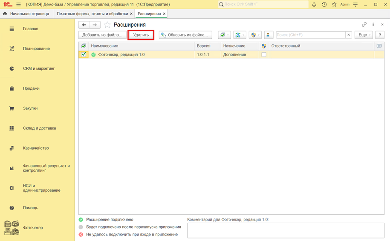
Task: Copy link to this page icon
Action: click(x=364, y=25)
